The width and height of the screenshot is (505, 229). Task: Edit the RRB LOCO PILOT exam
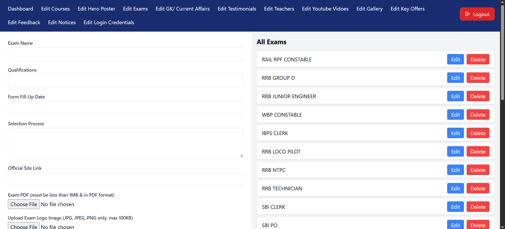pyautogui.click(x=456, y=151)
